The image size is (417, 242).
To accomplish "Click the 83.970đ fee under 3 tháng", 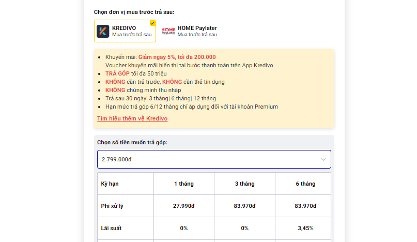I will pyautogui.click(x=244, y=206).
